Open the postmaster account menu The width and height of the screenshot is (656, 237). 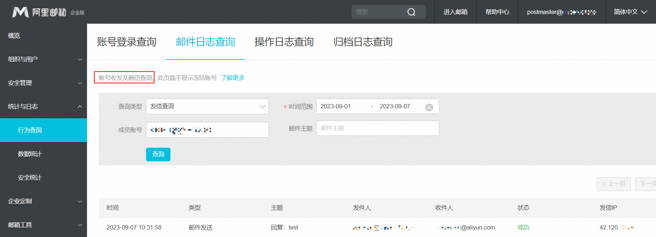pyautogui.click(x=561, y=12)
